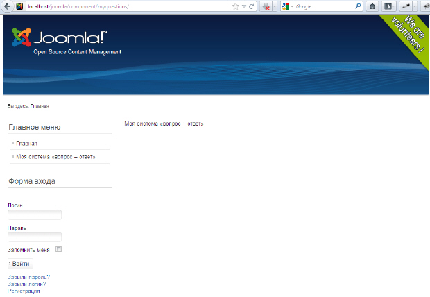Open Главная in the main menu
The width and height of the screenshot is (430, 297).
click(x=26, y=144)
